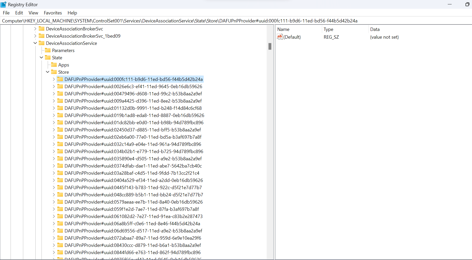Click folder icon of uuid:02eb6a00-77e0 key
Viewport: 472px width, 260px height.
point(60,137)
